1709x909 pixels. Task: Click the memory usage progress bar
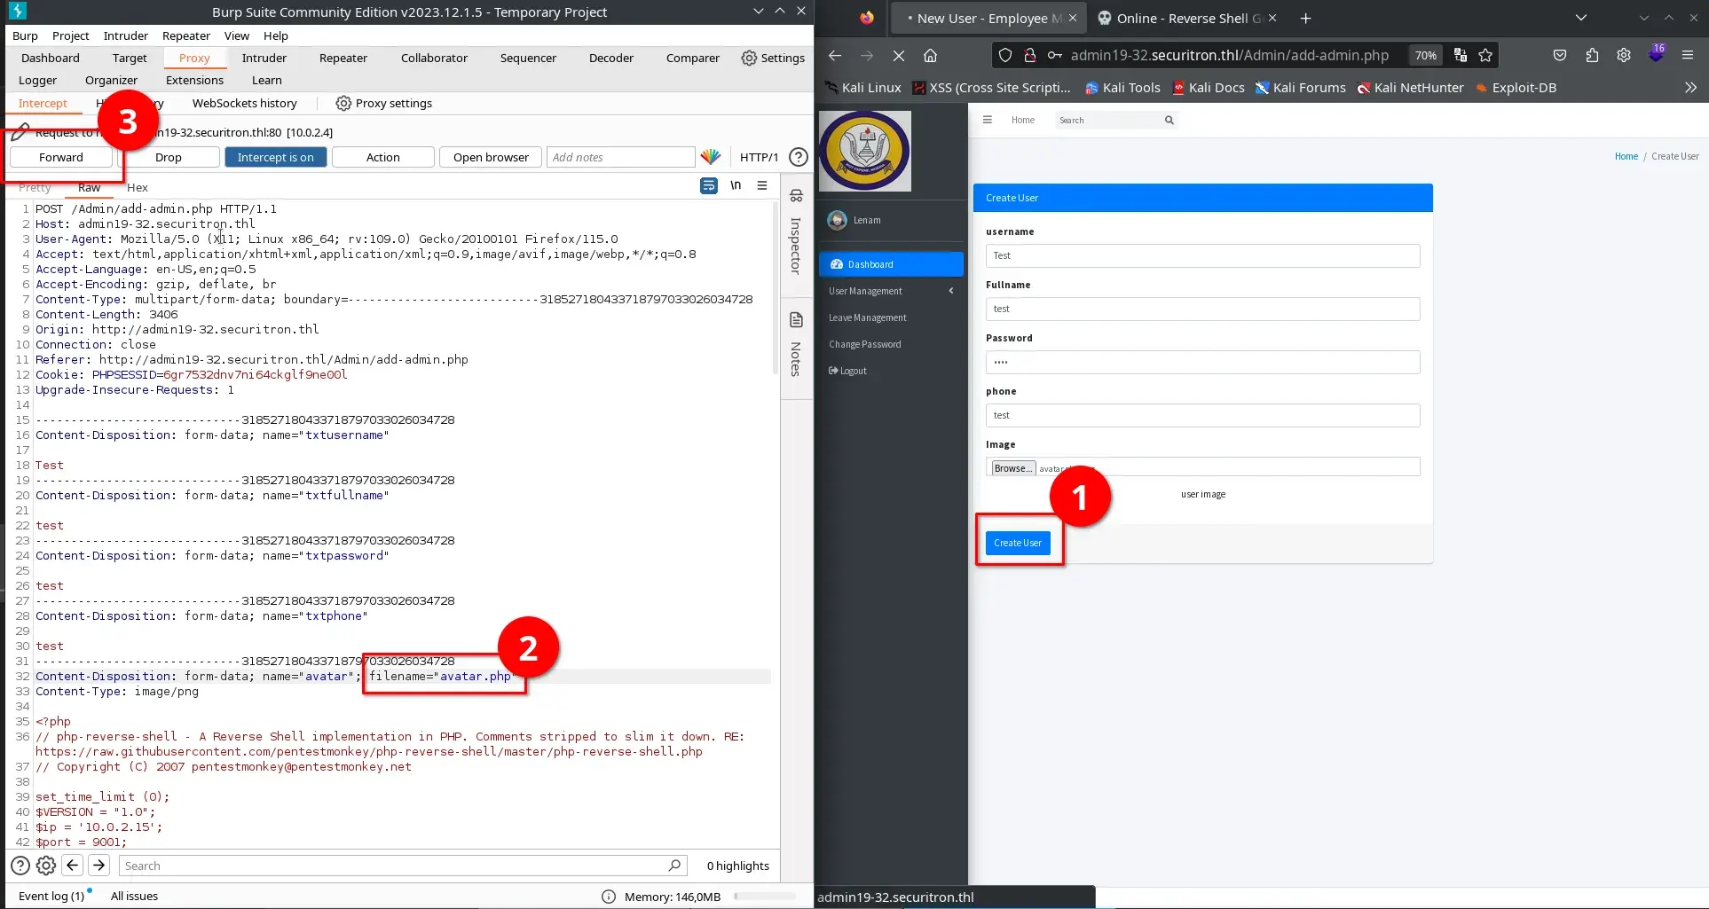tap(765, 897)
